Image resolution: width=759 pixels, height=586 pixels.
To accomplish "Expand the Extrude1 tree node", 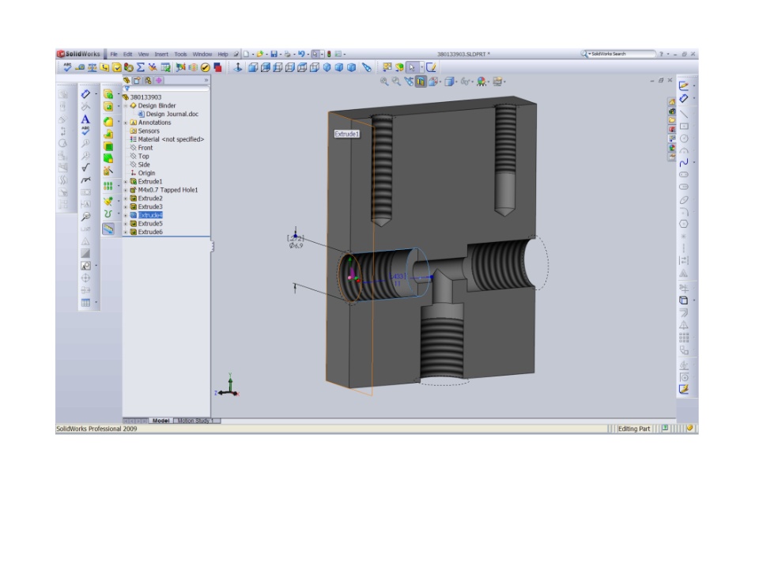I will pos(126,182).
